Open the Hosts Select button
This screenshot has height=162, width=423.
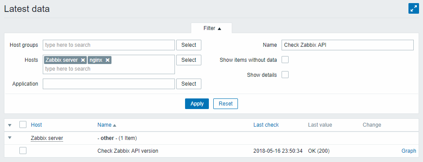[189, 60]
